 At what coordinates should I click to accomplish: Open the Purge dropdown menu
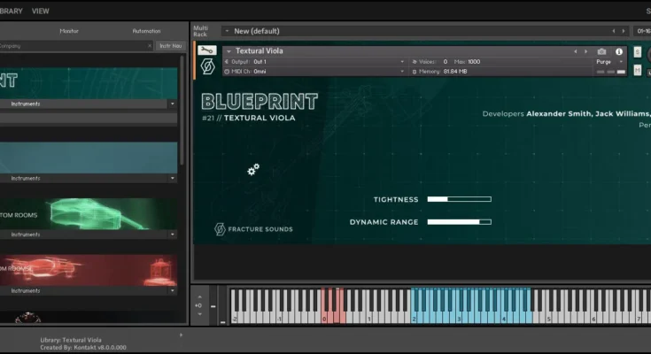[x=609, y=62]
